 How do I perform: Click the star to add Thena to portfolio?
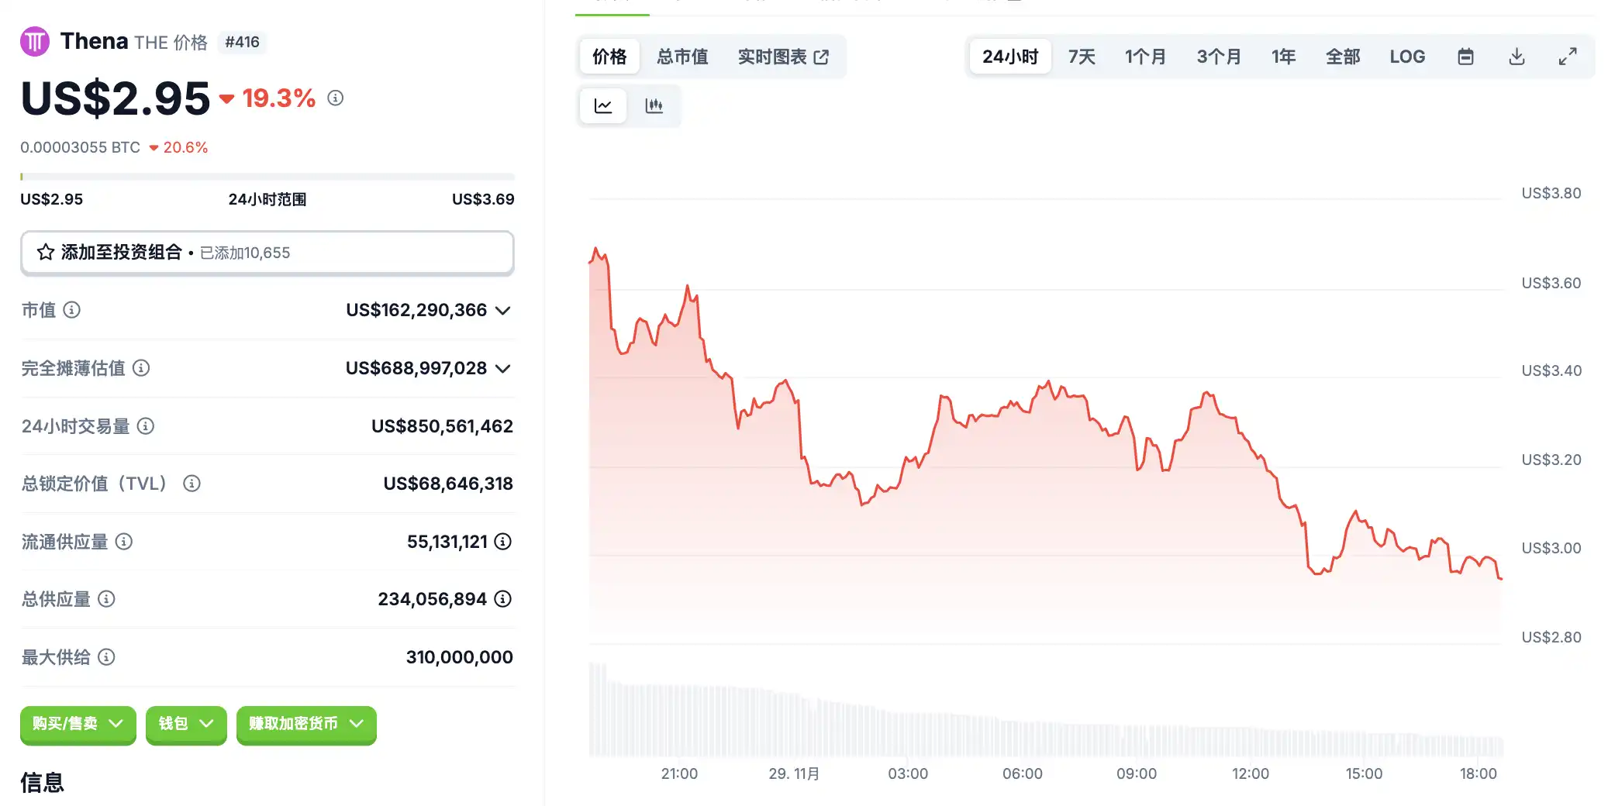46,253
